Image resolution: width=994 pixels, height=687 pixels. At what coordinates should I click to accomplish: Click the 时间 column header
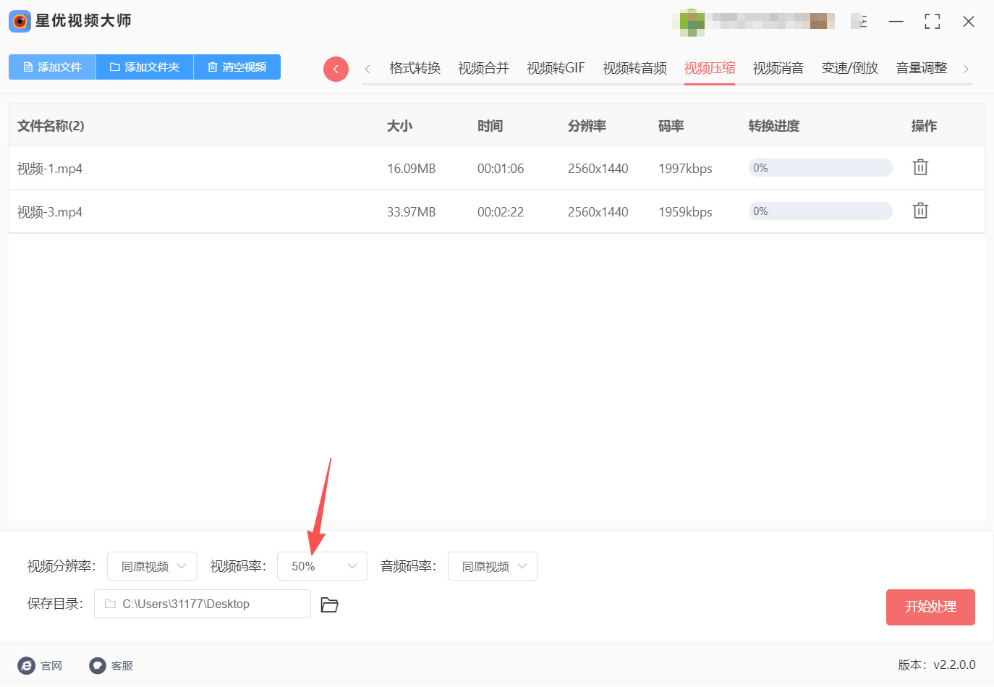(490, 126)
